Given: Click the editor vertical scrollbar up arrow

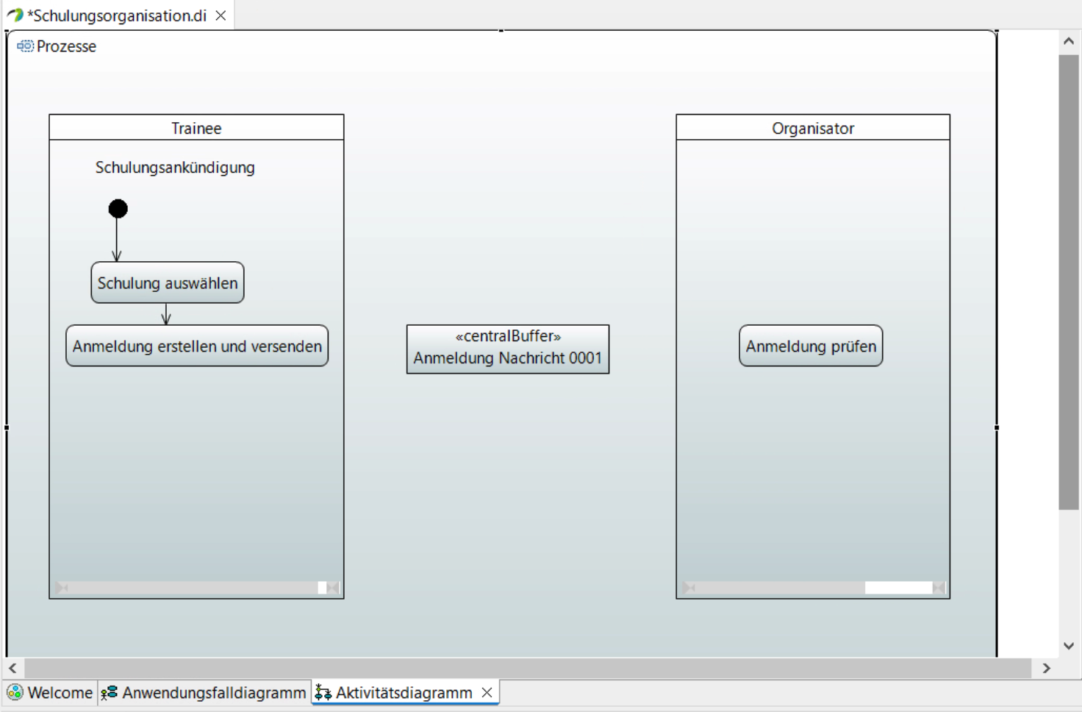Looking at the screenshot, I should [x=1069, y=42].
